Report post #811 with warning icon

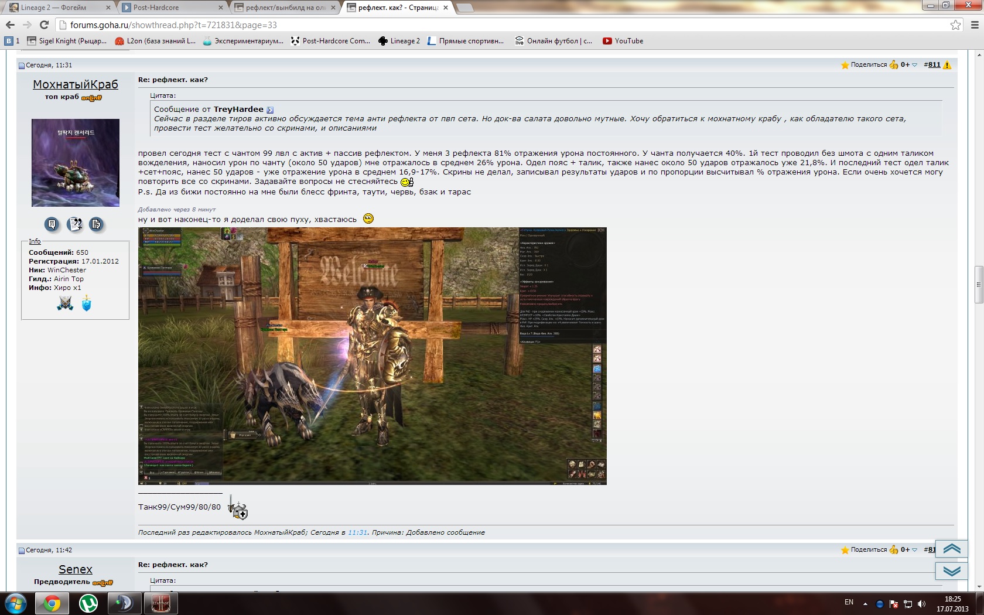pos(947,65)
